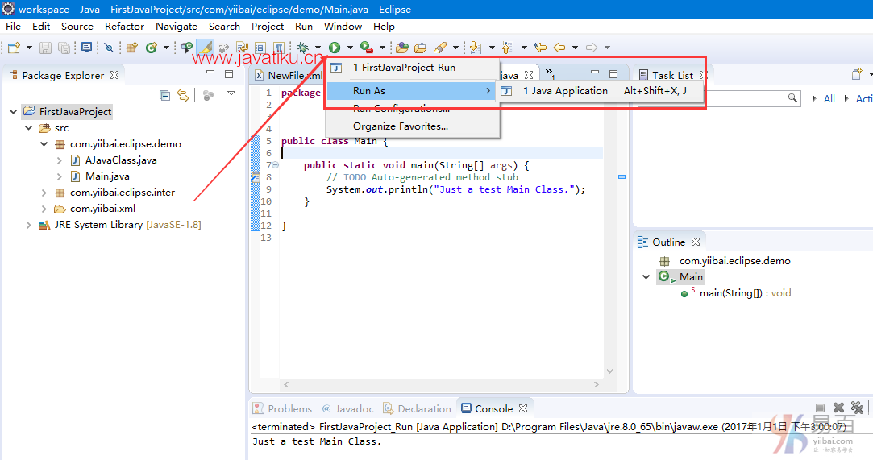Expand the All filter arrow in Task List
The height and width of the screenshot is (460, 873).
[x=814, y=98]
